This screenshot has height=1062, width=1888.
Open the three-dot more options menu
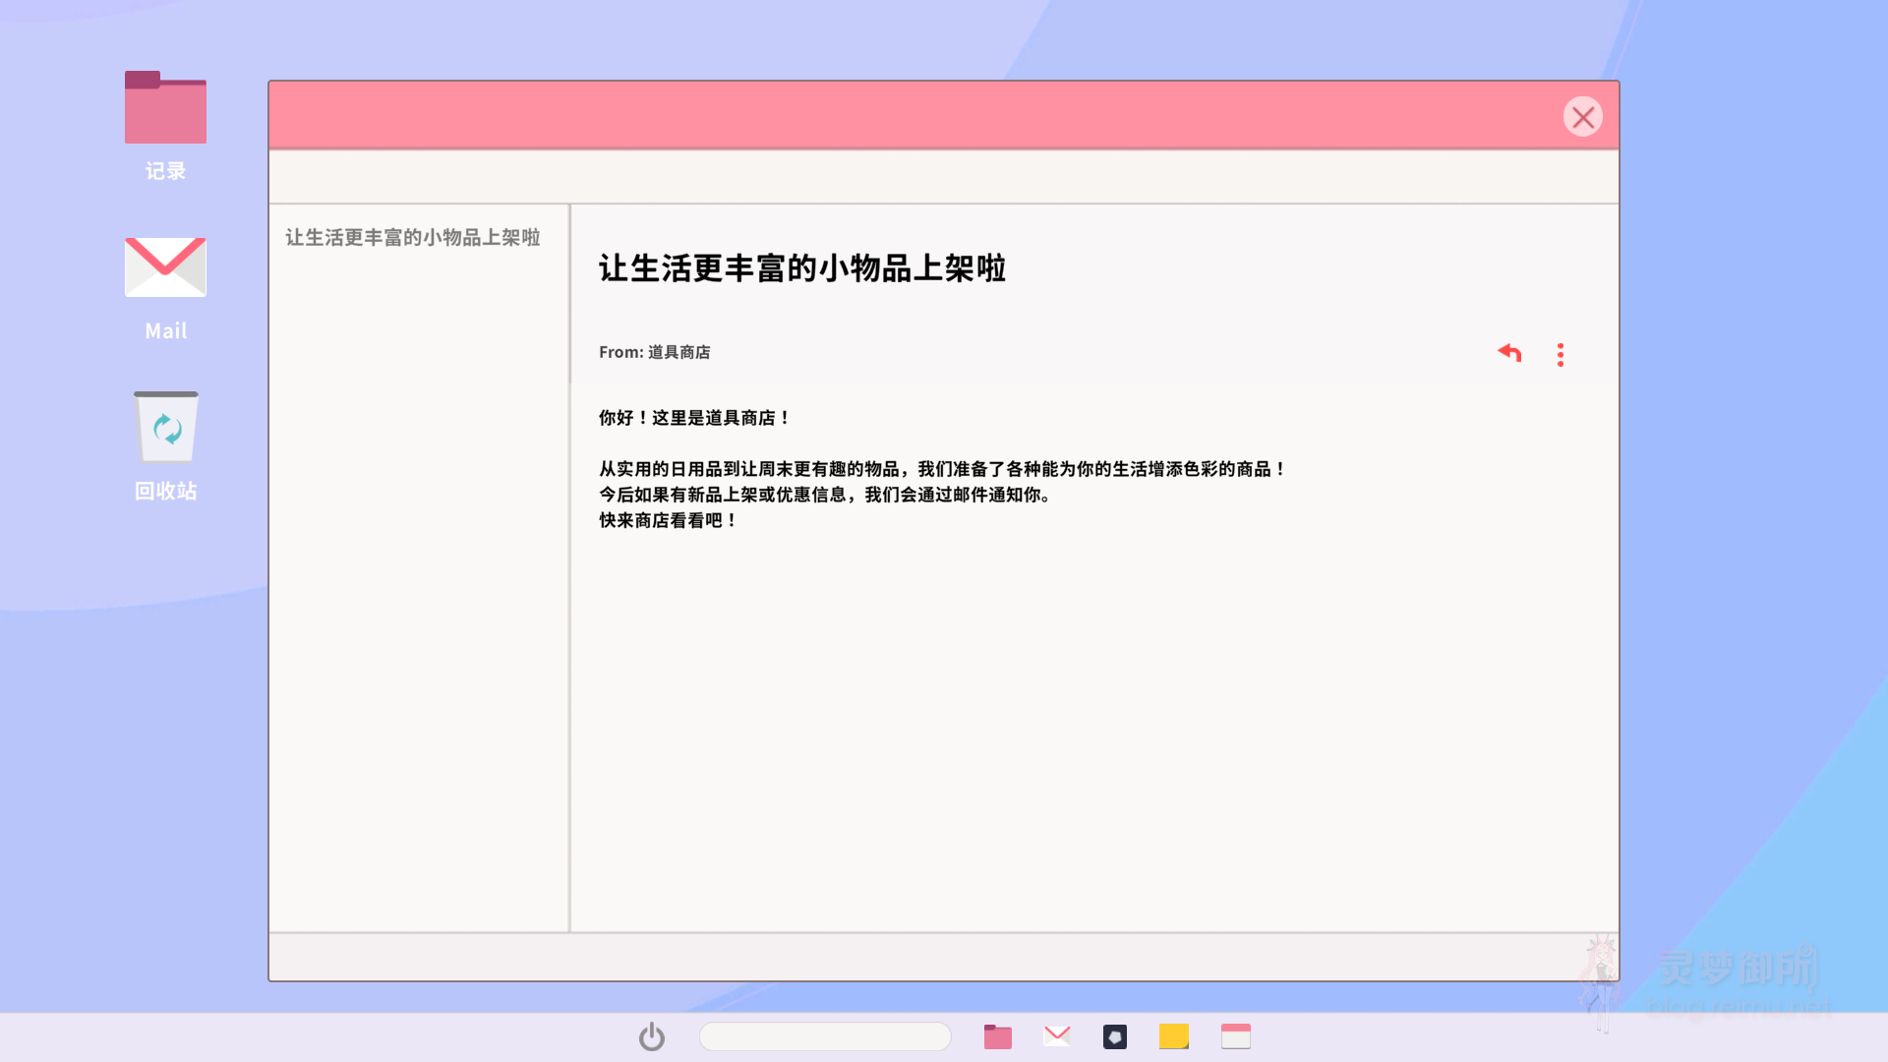pyautogui.click(x=1561, y=355)
